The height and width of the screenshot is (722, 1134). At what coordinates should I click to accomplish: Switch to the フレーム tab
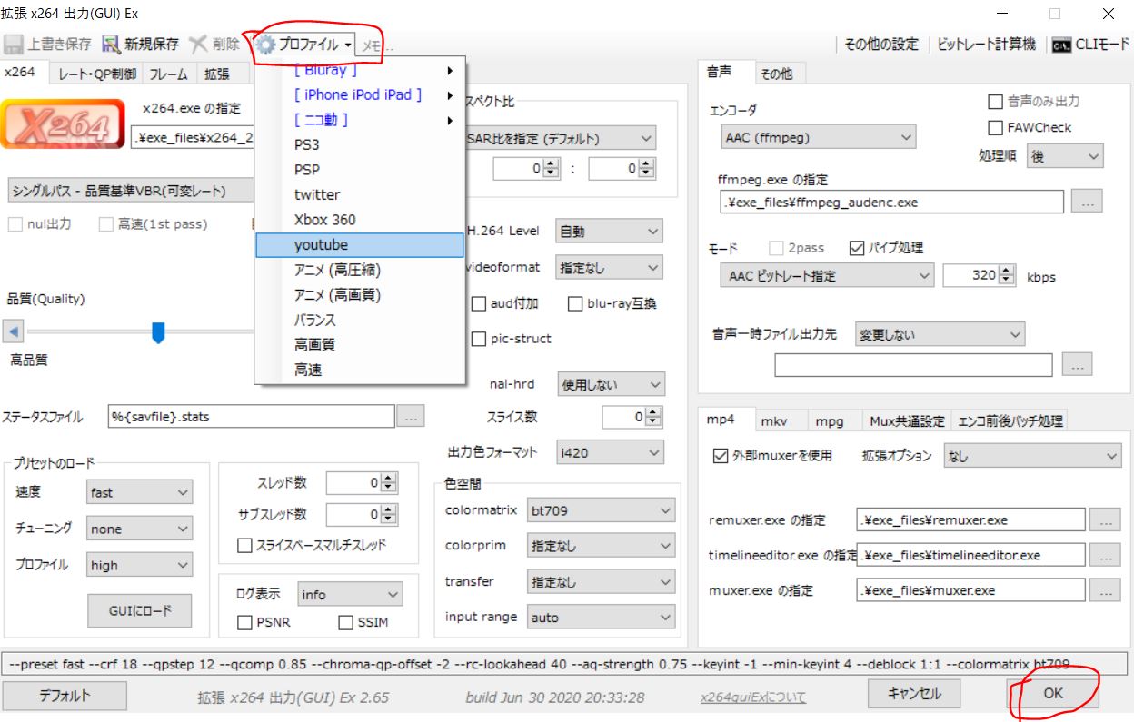168,74
